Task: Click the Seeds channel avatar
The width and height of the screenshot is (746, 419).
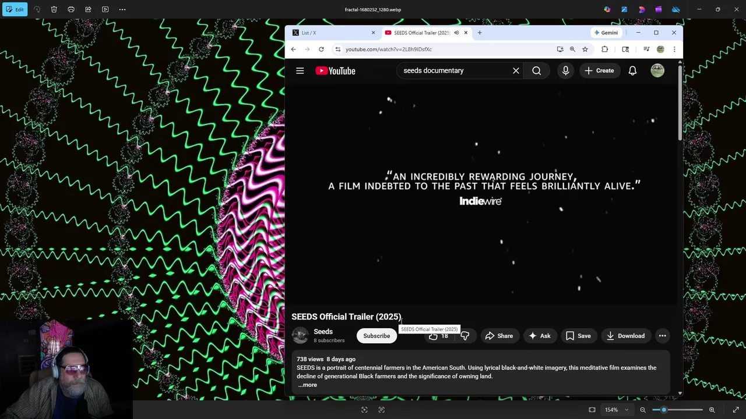Action: click(300, 336)
